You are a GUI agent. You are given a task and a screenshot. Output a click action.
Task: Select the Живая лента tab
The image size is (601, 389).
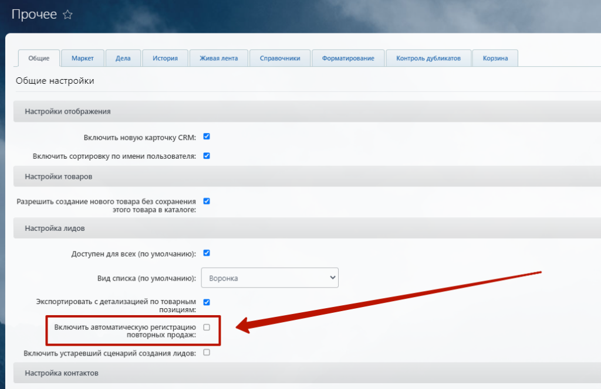click(x=218, y=58)
